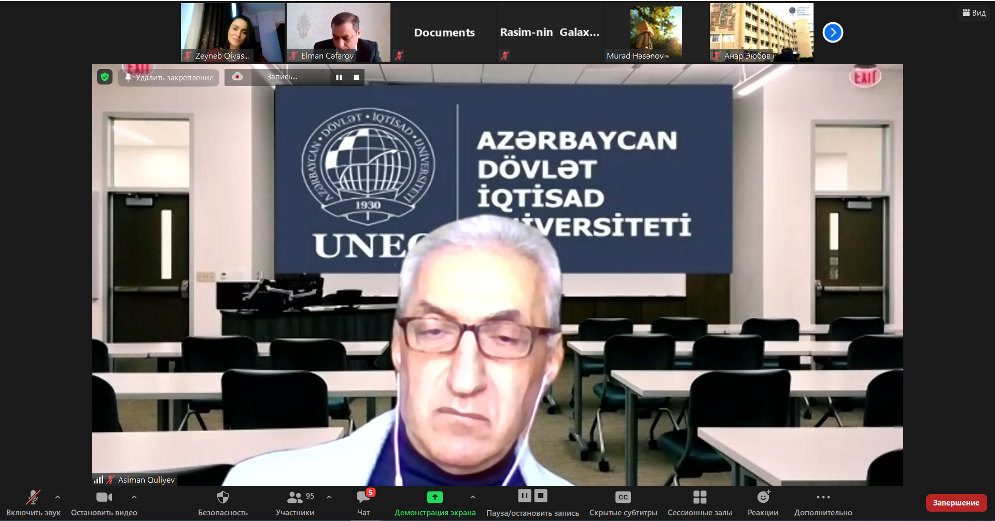Screen dimensions: 995x521
Task: Click Завершение to end the meeting
Action: tap(956, 502)
